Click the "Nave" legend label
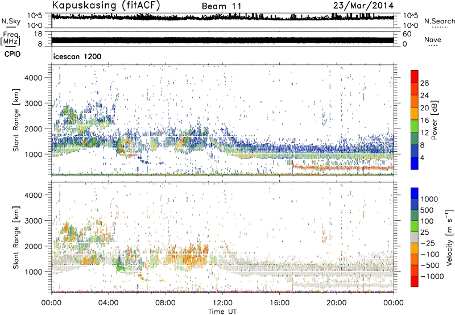The width and height of the screenshot is (455, 315). 432,39
